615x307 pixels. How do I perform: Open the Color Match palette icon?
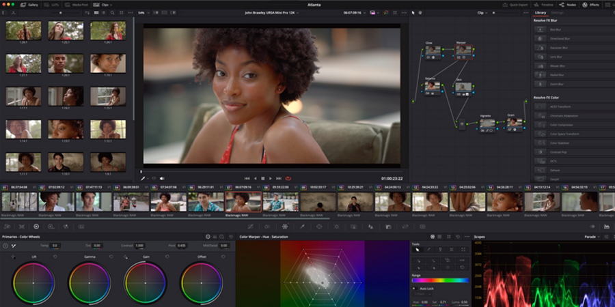tap(22, 226)
